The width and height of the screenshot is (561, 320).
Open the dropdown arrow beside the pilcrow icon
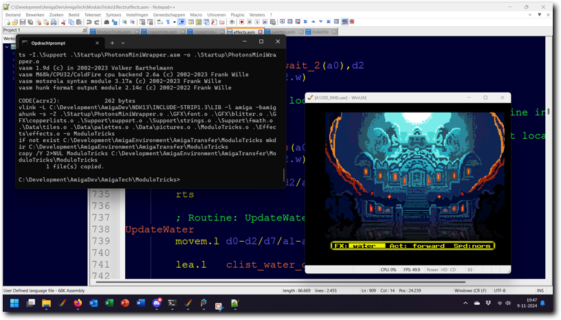tap(174, 22)
